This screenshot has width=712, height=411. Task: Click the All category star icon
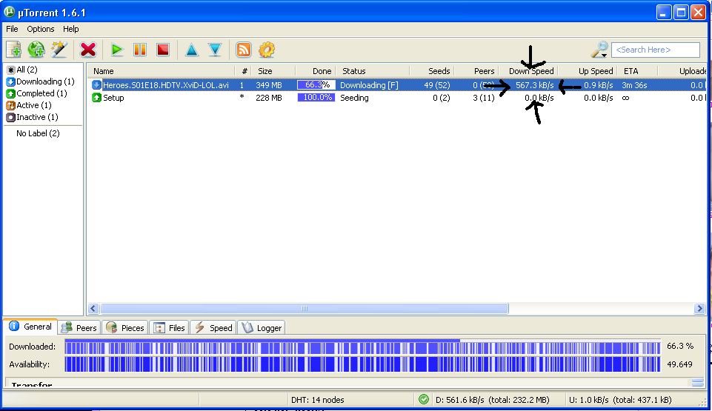click(10, 70)
